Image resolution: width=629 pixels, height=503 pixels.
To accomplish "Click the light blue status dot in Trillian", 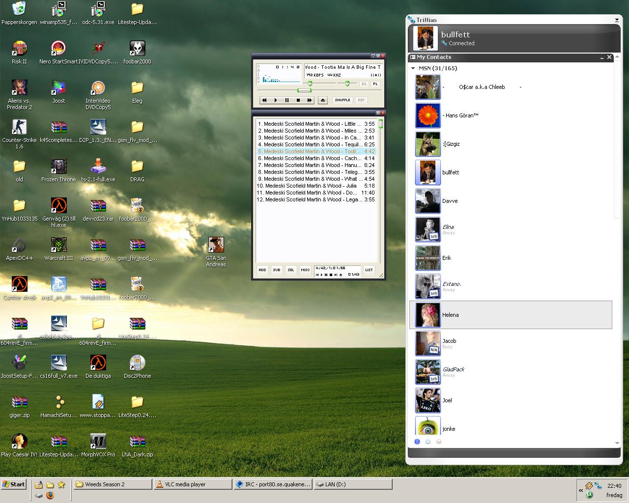I will tap(428, 442).
